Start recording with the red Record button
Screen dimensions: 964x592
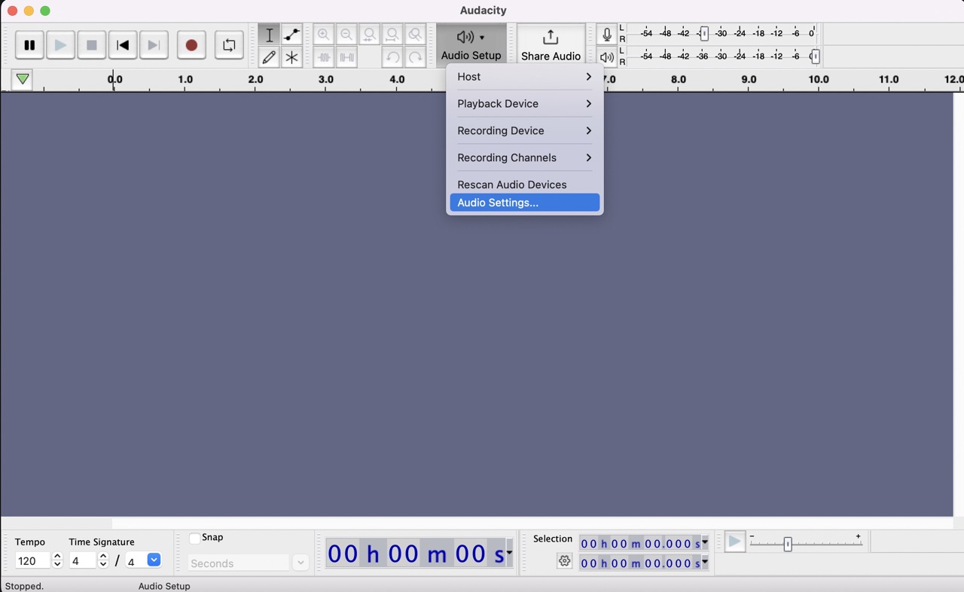[x=191, y=45]
